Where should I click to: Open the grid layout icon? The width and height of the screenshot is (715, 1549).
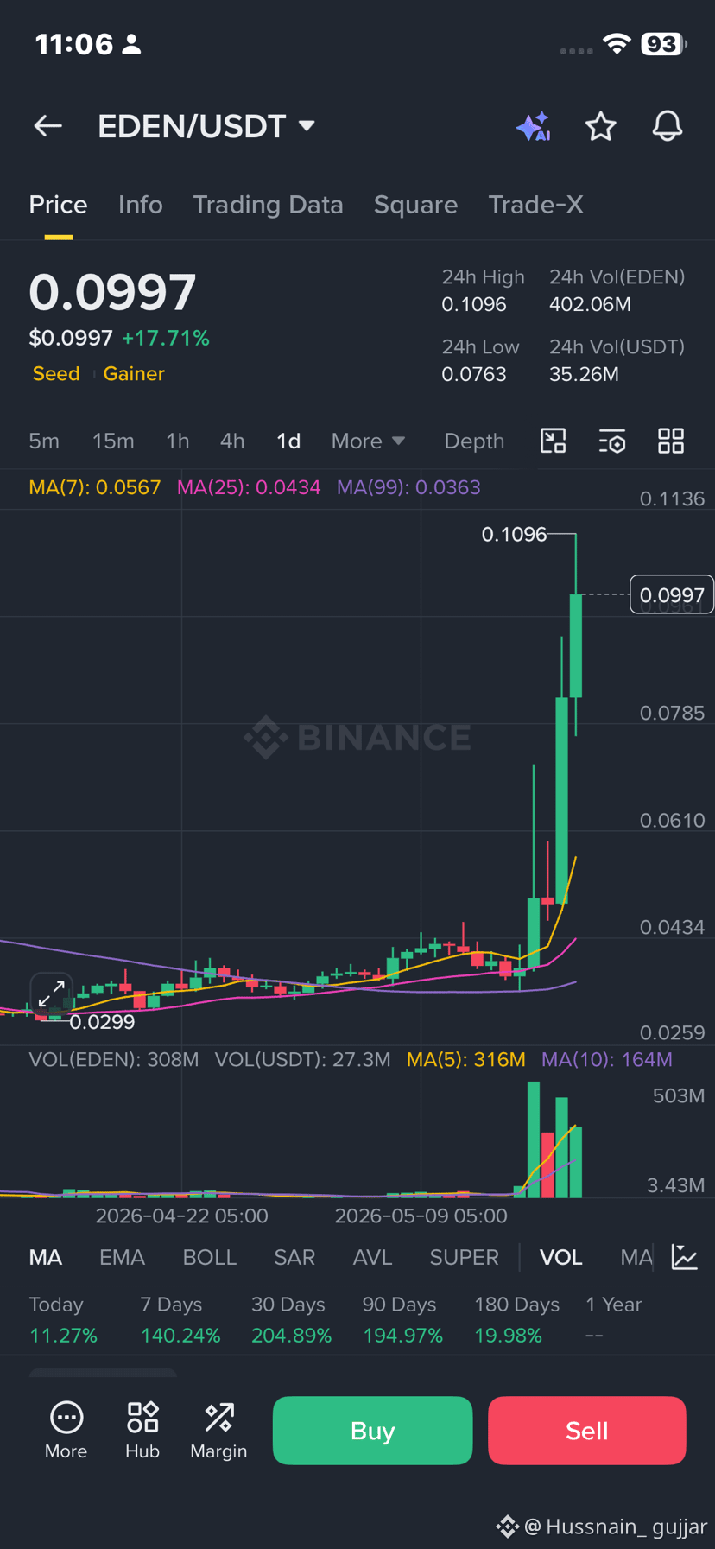click(x=671, y=441)
